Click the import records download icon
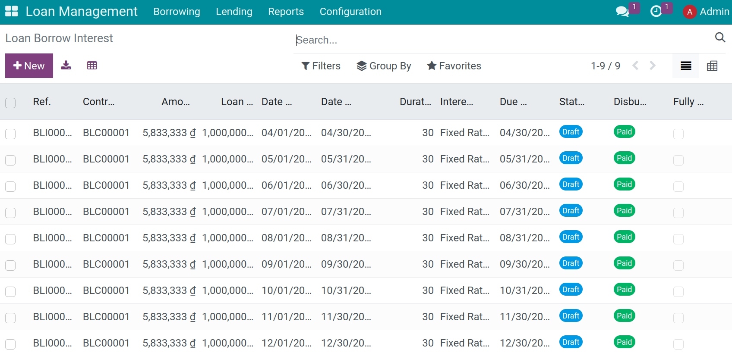Image resolution: width=732 pixels, height=356 pixels. coord(66,66)
